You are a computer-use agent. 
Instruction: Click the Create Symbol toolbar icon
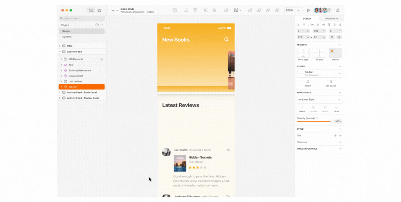pyautogui.click(x=175, y=11)
